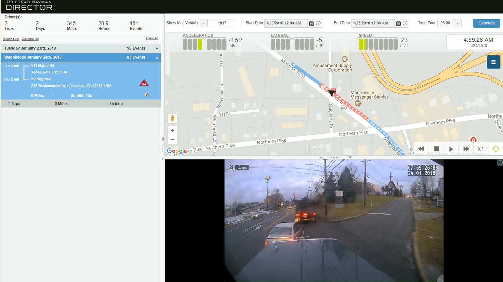Fast-forward the route replay
The height and width of the screenshot is (282, 503).
tap(466, 149)
